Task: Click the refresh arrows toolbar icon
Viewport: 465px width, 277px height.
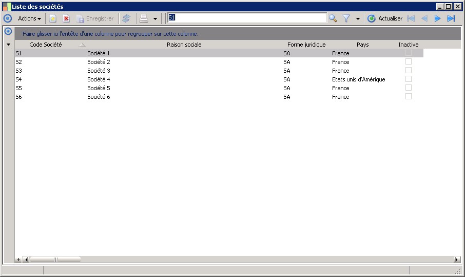Action: tap(126, 18)
